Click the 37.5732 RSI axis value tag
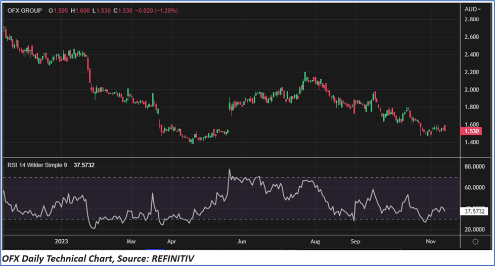495x266 pixels. [474, 211]
